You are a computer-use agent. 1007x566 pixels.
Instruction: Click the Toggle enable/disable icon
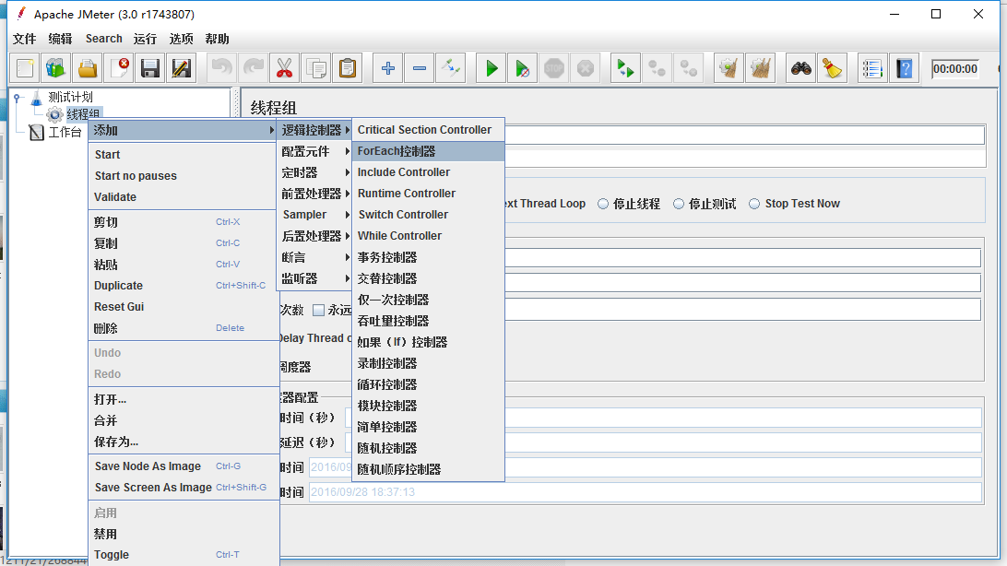tap(451, 68)
